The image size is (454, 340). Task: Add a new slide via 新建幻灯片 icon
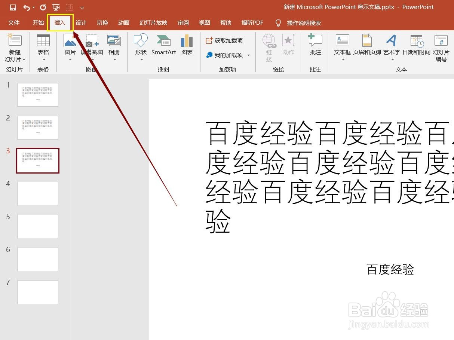pyautogui.click(x=15, y=40)
